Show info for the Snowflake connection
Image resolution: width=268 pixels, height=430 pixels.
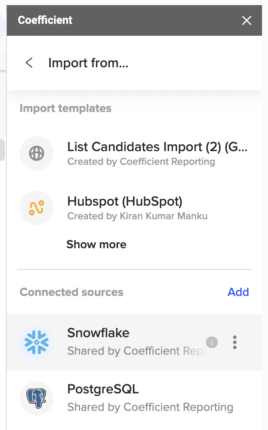click(212, 342)
